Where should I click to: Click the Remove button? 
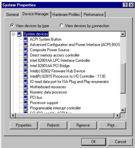coord(83,125)
